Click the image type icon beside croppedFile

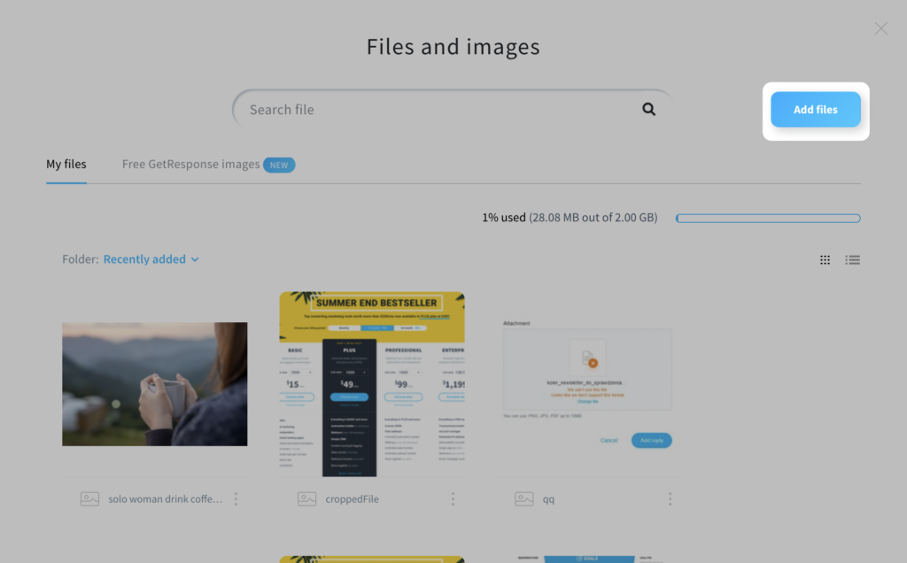tap(306, 498)
